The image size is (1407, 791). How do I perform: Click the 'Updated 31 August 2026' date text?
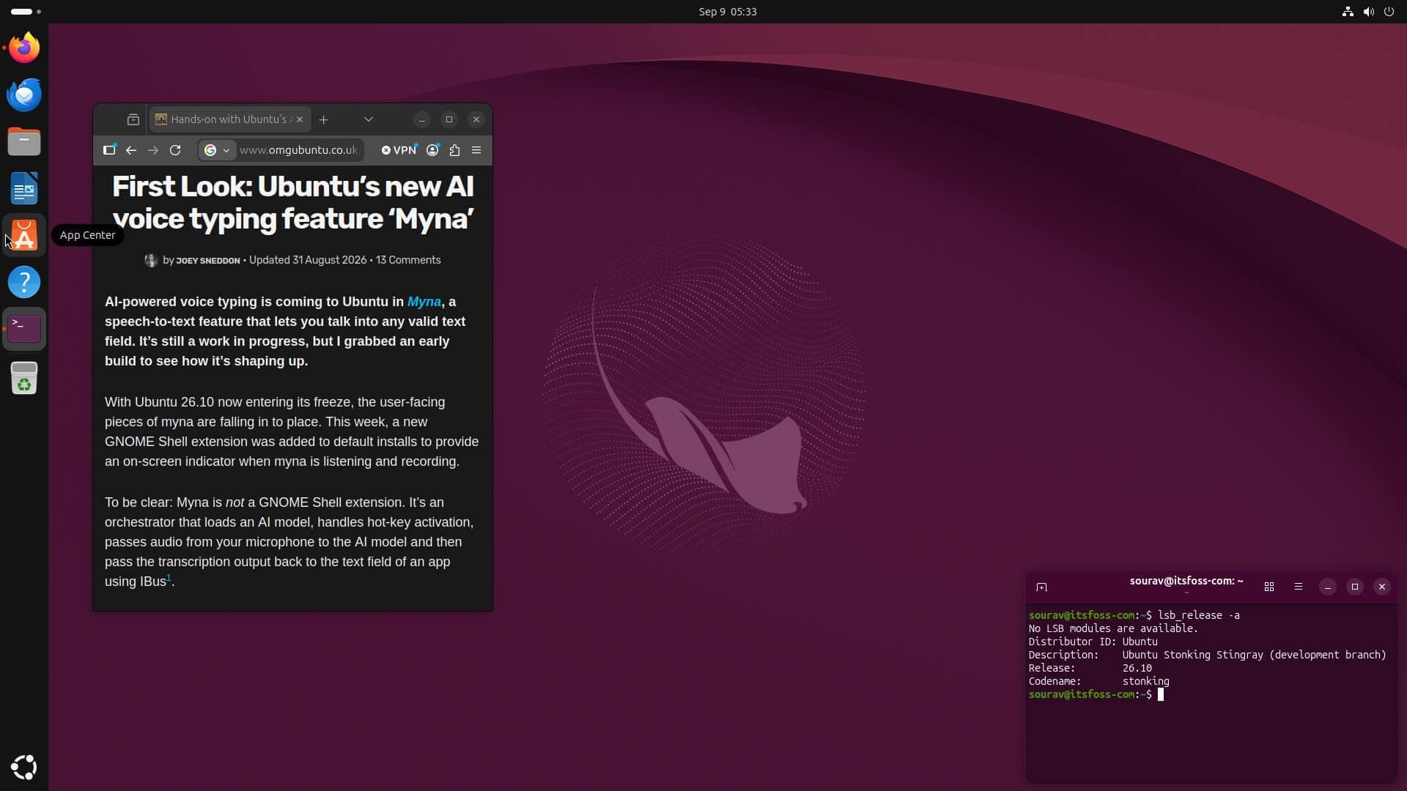(308, 260)
